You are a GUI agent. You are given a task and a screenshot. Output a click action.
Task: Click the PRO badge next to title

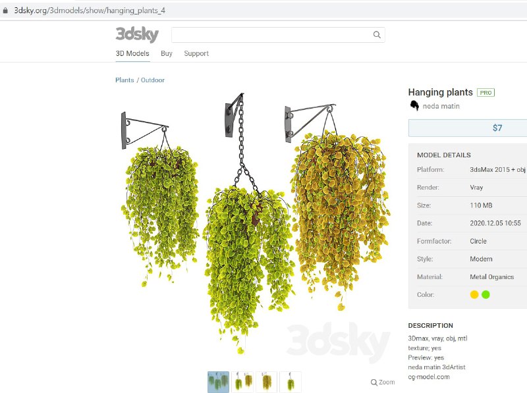[485, 93]
